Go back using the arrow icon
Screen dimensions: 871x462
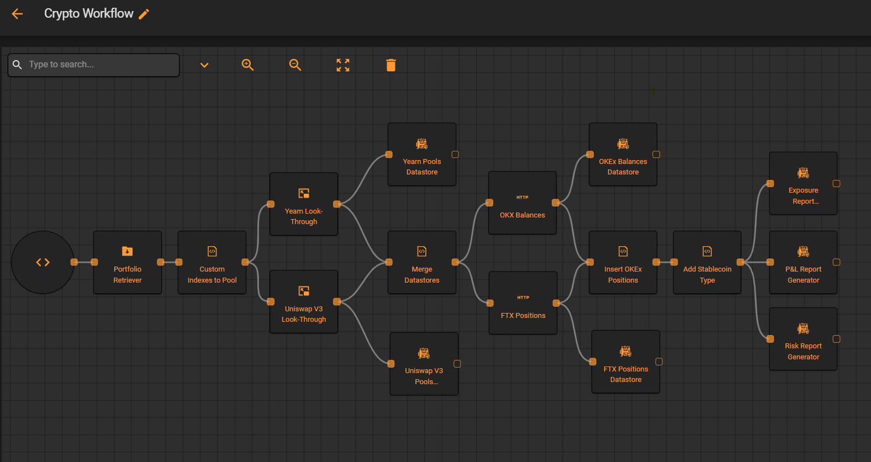18,14
